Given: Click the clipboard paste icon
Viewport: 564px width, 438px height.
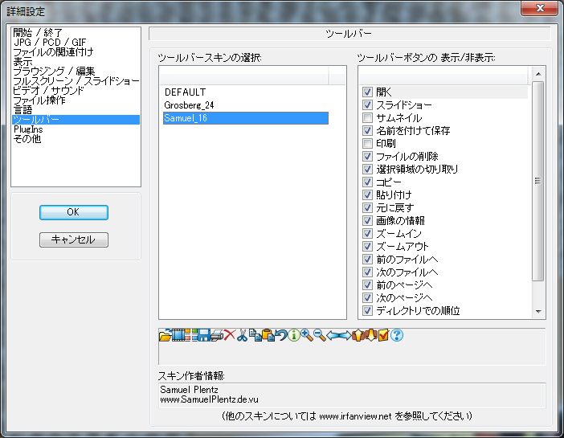Looking at the screenshot, I should click(268, 335).
